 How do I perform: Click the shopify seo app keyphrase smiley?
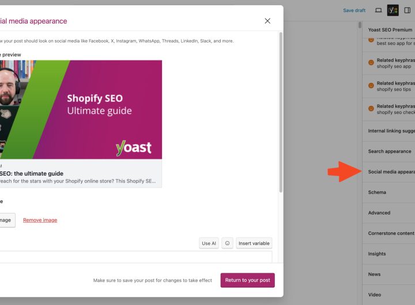(x=371, y=63)
